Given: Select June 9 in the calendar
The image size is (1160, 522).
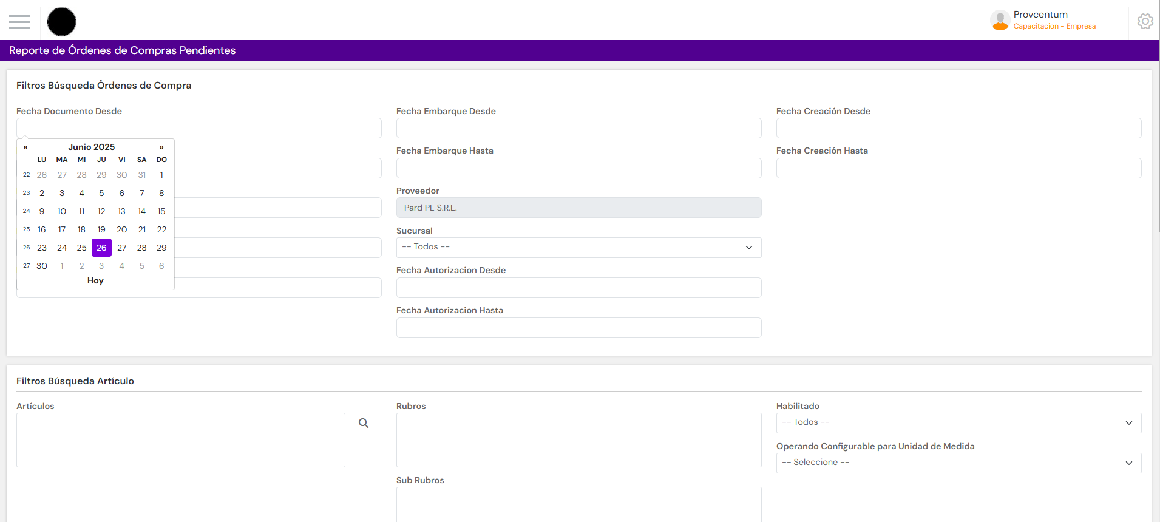Looking at the screenshot, I should point(42,211).
